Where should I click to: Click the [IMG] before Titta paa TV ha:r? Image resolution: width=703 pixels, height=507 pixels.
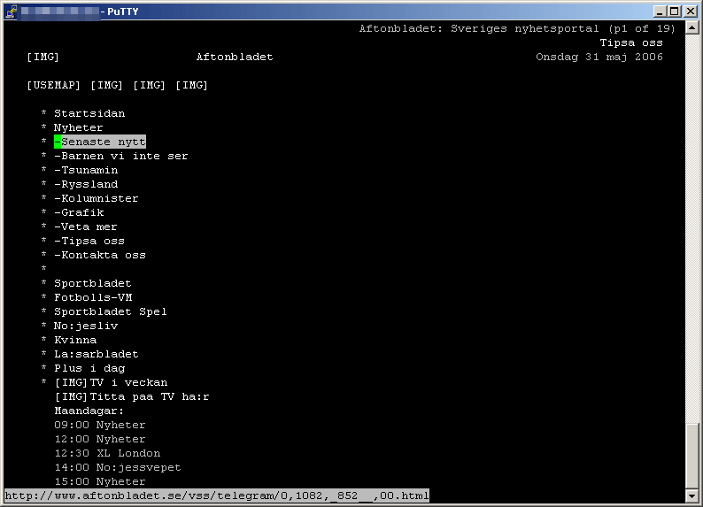[x=71, y=396]
